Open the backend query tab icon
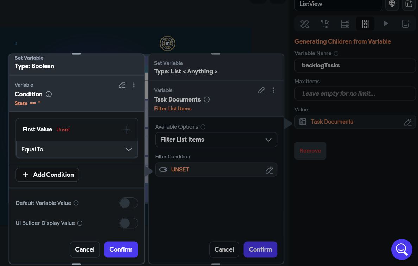Image resolution: width=418 pixels, height=266 pixels. point(345,24)
